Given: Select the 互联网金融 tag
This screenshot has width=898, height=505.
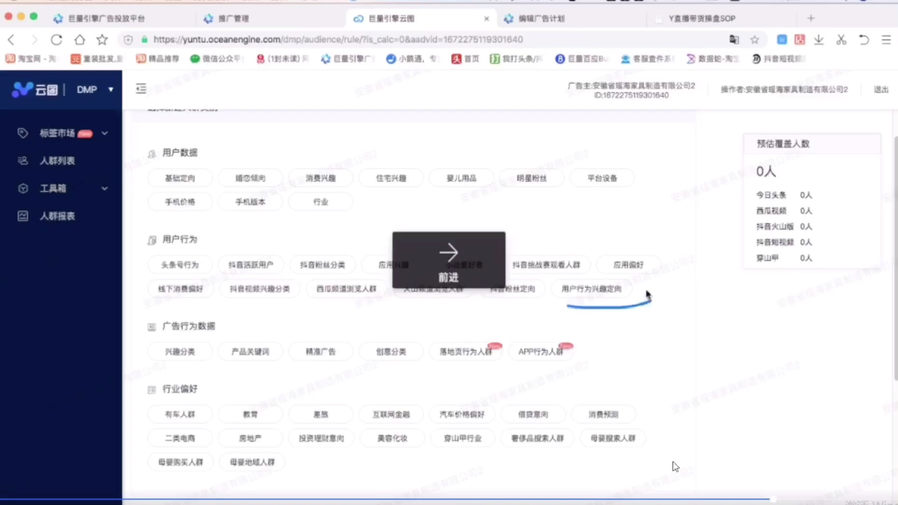Looking at the screenshot, I should 391,414.
